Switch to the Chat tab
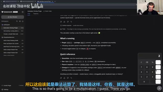Viewport: 163px width, 92px height. [29, 14]
